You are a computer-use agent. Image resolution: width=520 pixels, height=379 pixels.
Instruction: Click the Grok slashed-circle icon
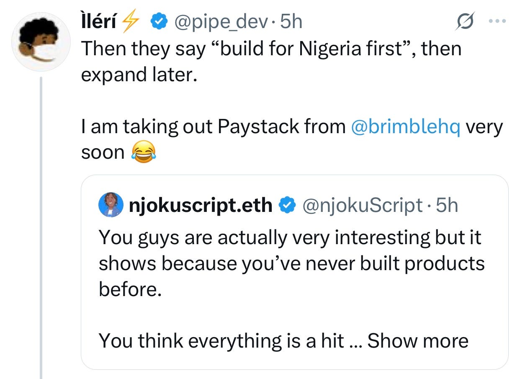[465, 21]
